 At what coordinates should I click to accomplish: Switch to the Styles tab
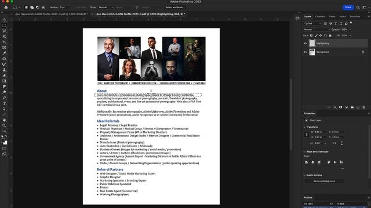(x=343, y=17)
